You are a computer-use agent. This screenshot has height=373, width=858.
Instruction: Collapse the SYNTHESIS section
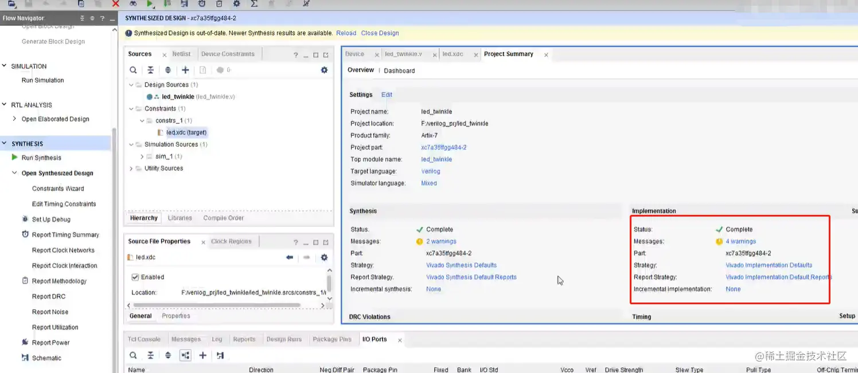(5, 143)
